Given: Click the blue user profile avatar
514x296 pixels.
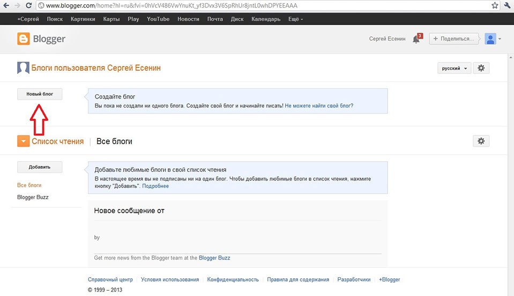Looking at the screenshot, I should [490, 39].
